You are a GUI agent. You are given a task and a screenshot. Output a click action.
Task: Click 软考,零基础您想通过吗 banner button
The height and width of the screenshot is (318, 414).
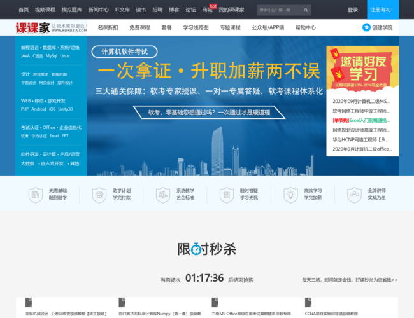click(x=209, y=113)
